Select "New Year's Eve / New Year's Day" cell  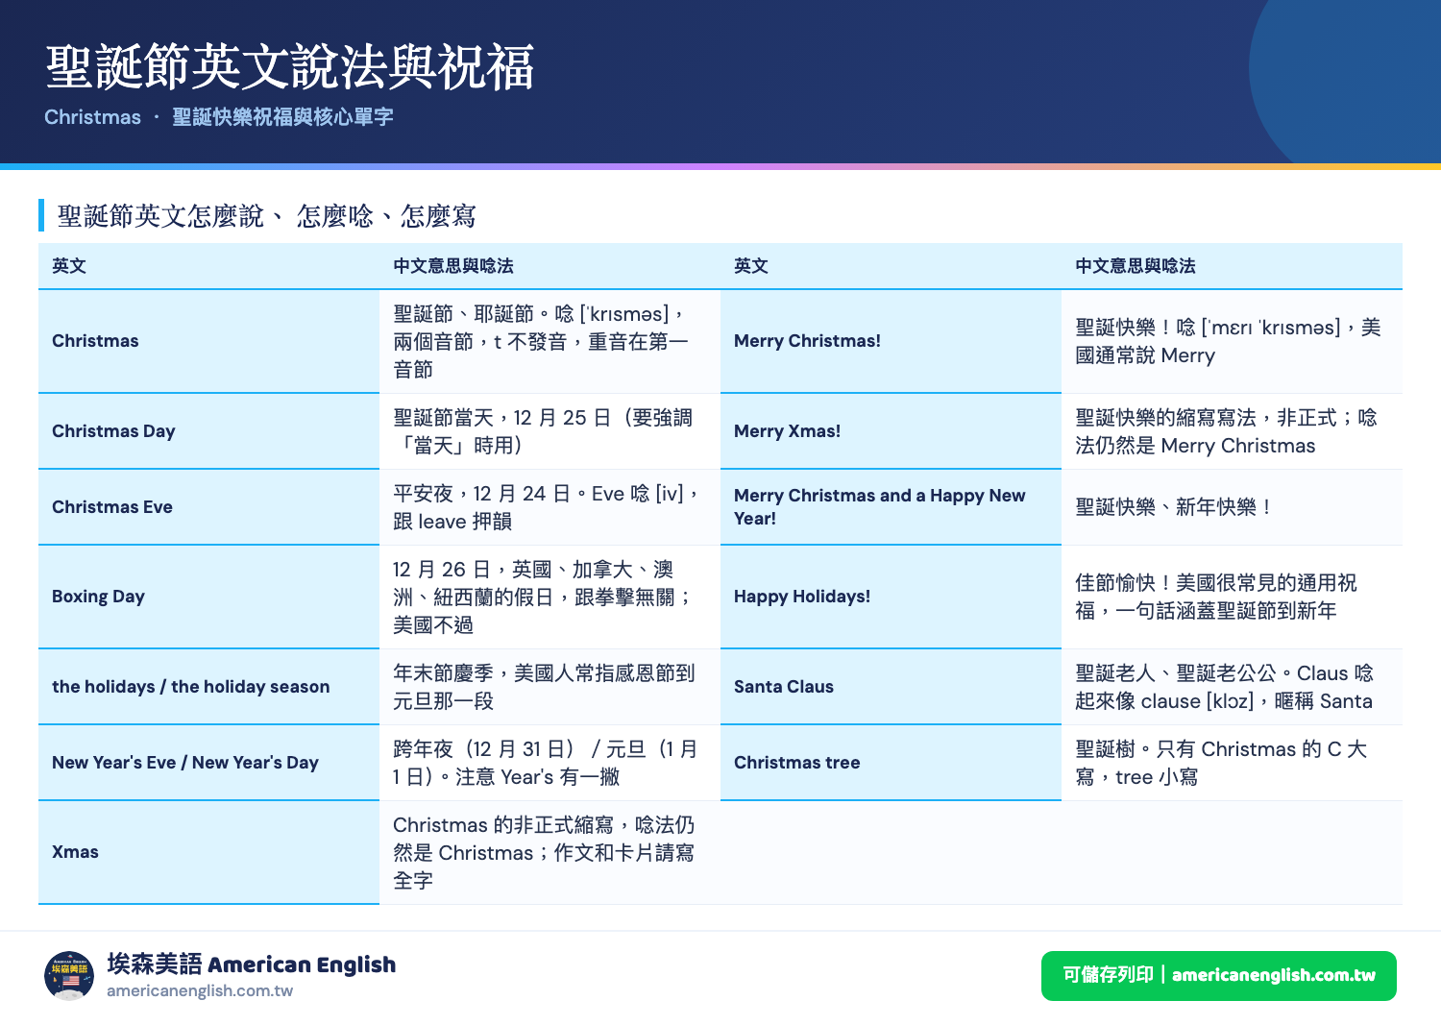208,763
